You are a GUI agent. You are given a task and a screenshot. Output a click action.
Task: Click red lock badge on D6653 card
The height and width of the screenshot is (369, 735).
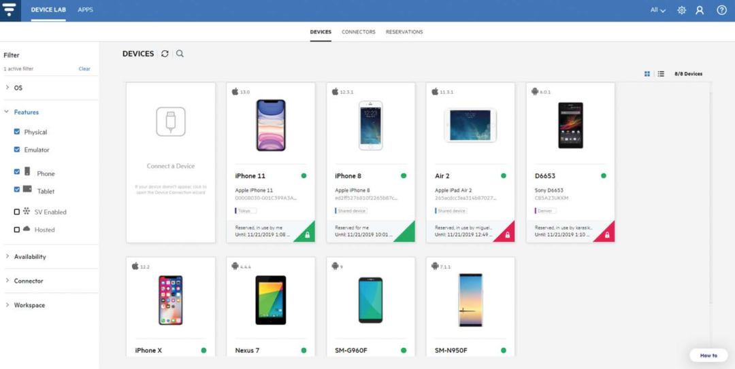pos(606,234)
